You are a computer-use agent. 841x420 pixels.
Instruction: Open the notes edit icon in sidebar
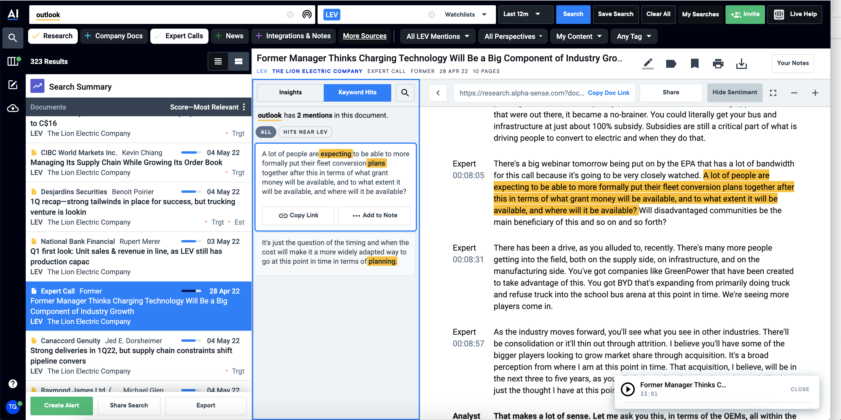tap(13, 85)
